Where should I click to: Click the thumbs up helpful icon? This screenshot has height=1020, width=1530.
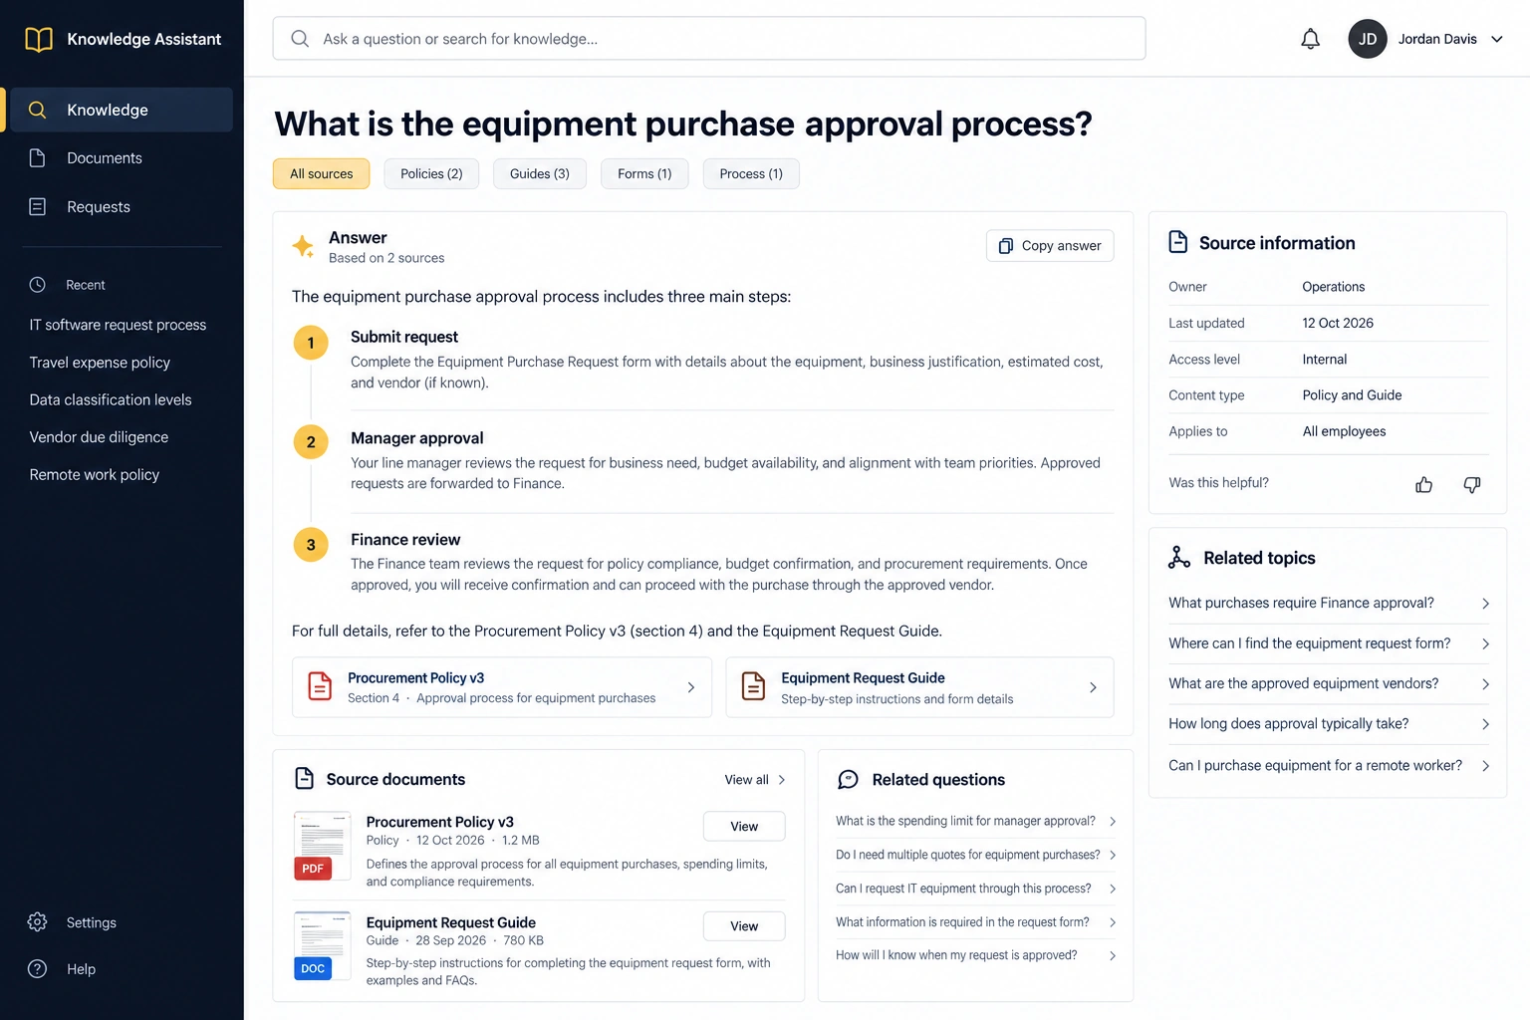pos(1424,484)
